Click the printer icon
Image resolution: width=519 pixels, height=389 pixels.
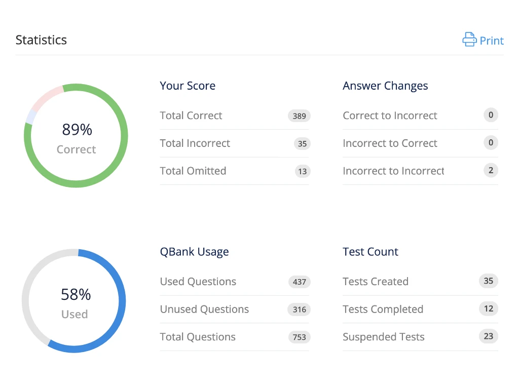(x=469, y=40)
